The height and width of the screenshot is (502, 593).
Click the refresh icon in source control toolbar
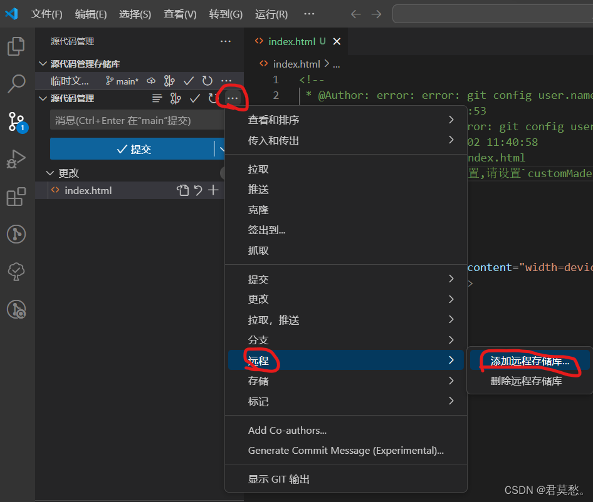coord(211,98)
